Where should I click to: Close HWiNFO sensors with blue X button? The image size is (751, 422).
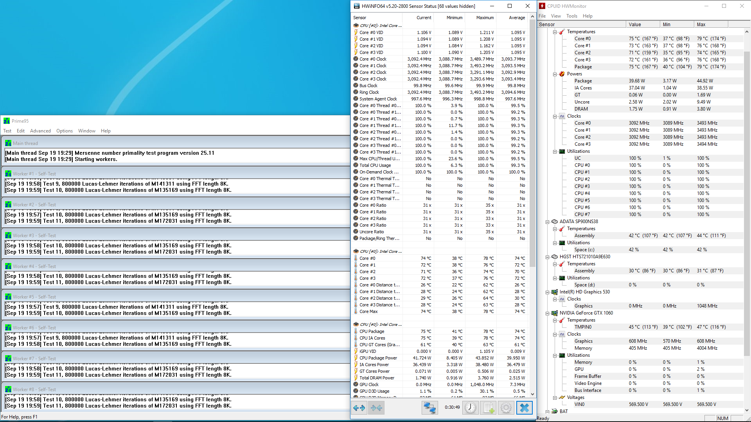(525, 408)
